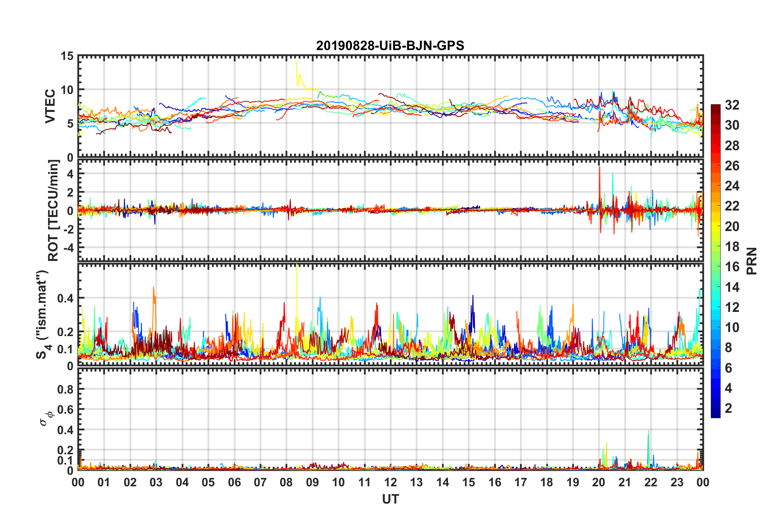Click colorbar tick label 10
Image resolution: width=781 pixels, height=522 pixels.
[732, 327]
